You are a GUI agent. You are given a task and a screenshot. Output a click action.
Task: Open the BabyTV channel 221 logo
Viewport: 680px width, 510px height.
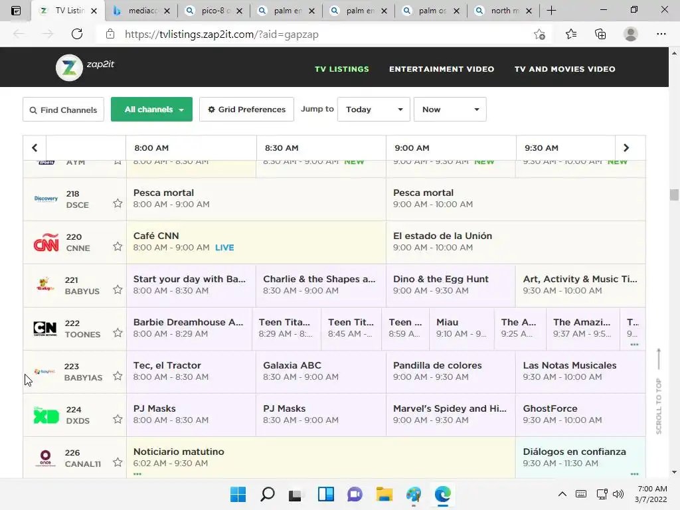(46, 284)
